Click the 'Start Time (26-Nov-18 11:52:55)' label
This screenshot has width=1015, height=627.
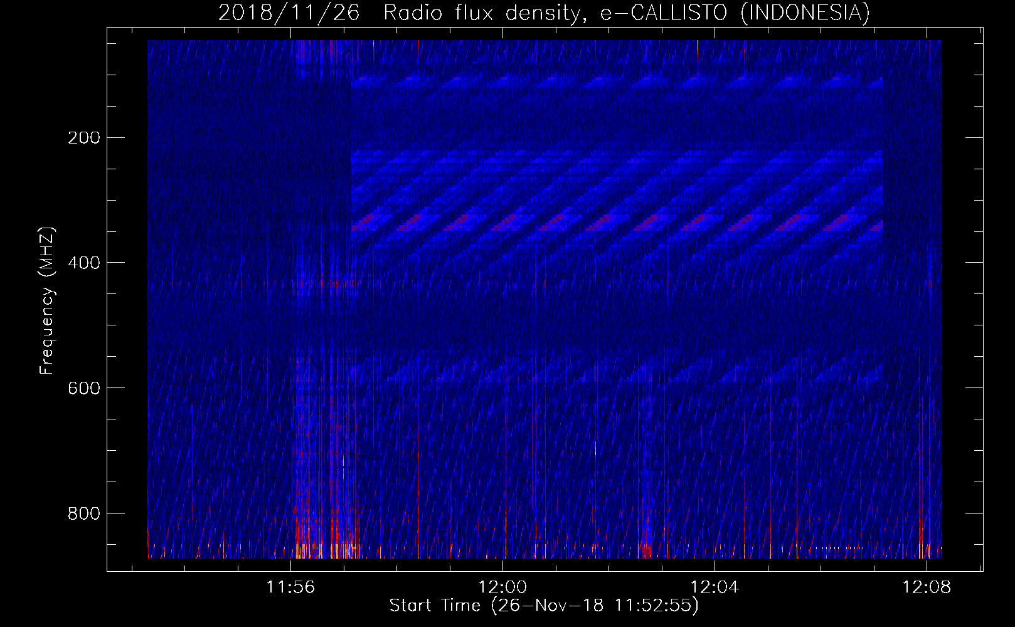click(544, 606)
